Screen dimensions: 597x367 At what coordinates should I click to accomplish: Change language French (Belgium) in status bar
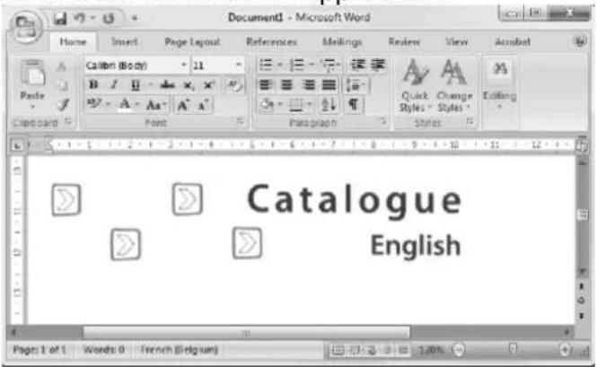coord(179,349)
